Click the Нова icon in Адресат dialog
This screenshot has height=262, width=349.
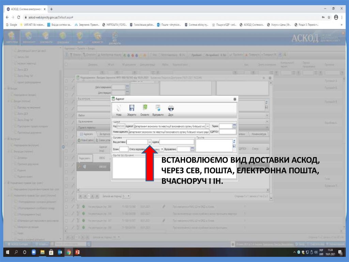point(119,109)
